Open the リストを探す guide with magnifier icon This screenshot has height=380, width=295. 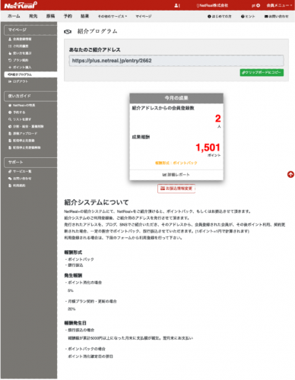[x=20, y=119]
